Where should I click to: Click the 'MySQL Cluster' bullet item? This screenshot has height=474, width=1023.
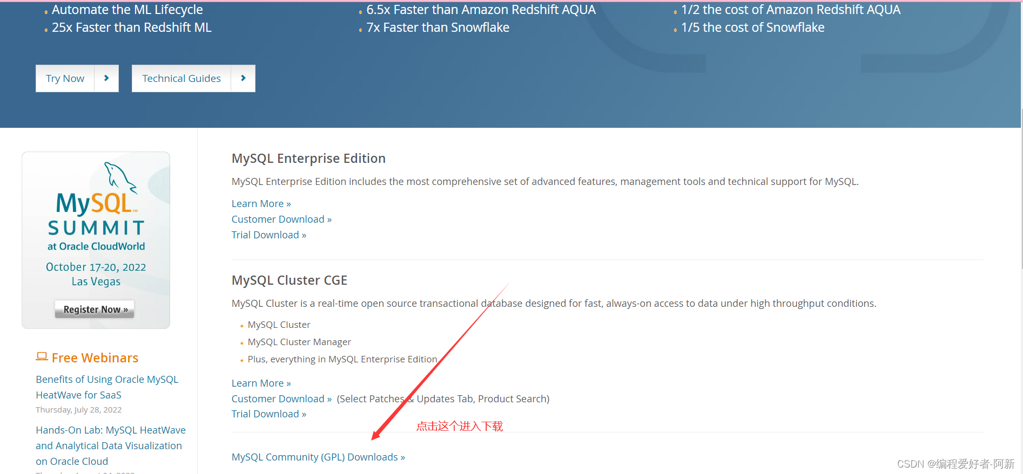click(x=279, y=325)
